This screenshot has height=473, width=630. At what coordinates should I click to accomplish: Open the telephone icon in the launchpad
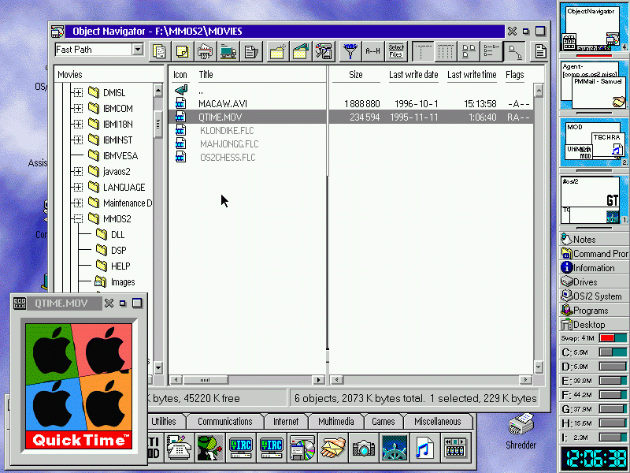(179, 448)
